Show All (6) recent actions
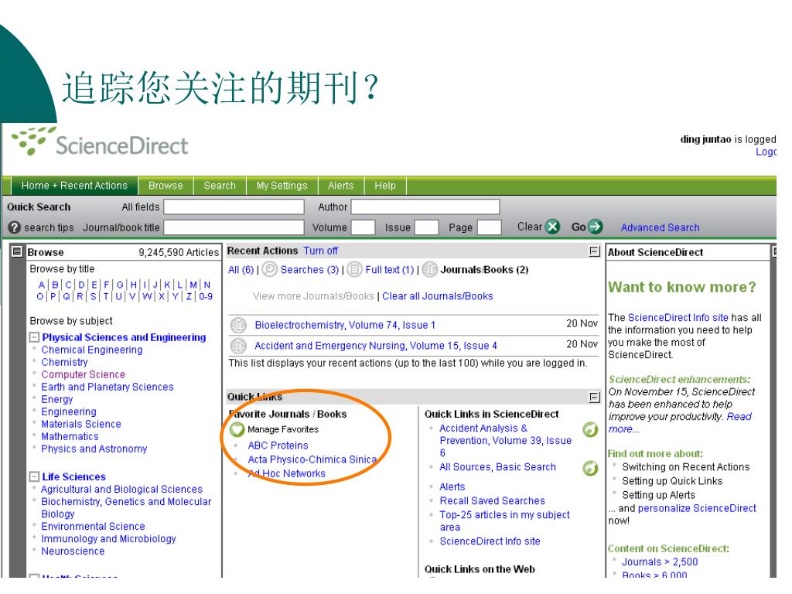The image size is (792, 594). [x=241, y=270]
